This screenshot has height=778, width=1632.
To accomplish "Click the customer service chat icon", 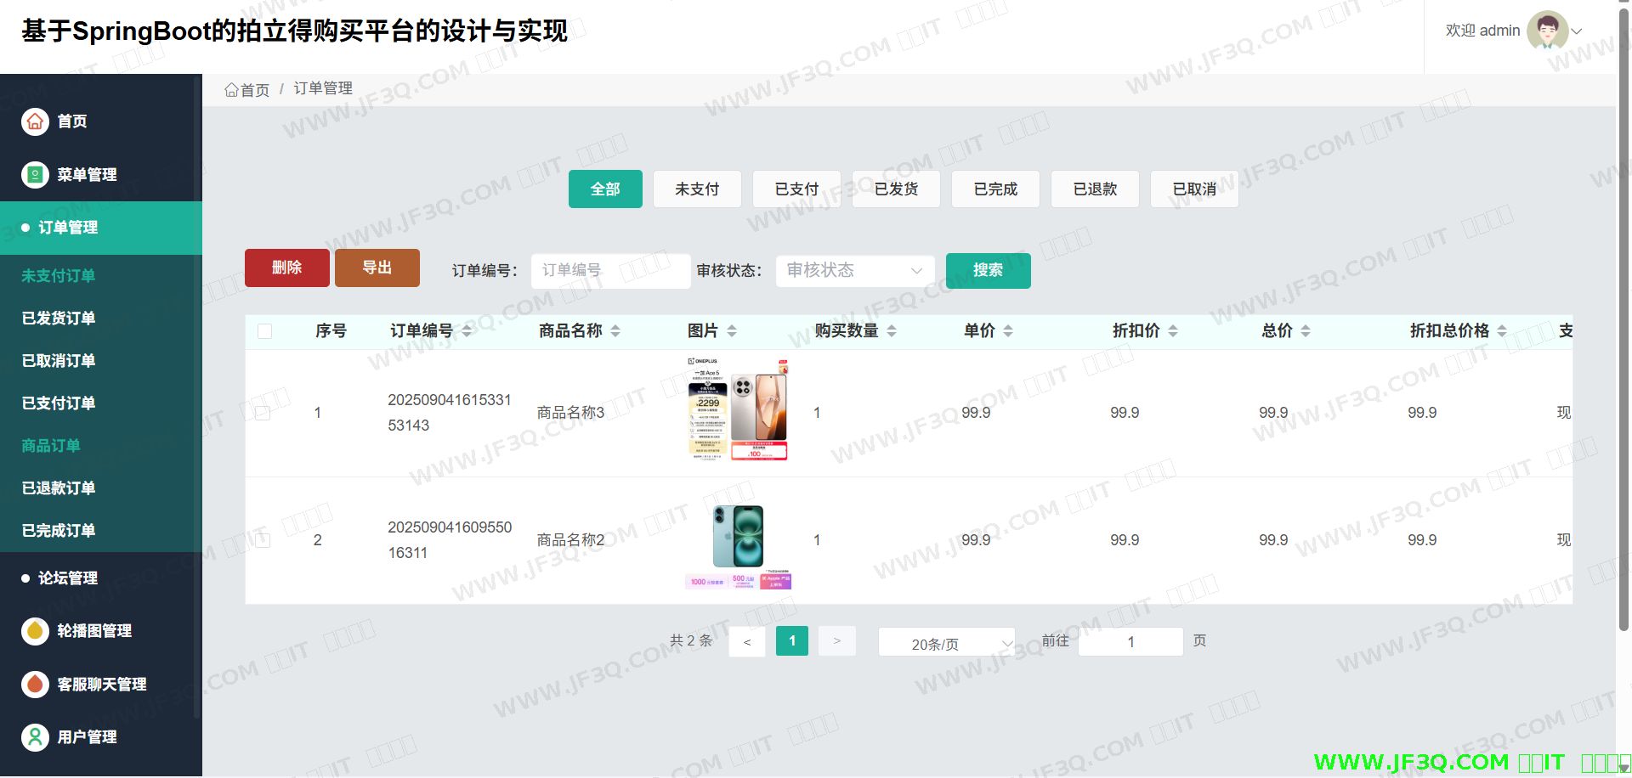I will click(35, 684).
